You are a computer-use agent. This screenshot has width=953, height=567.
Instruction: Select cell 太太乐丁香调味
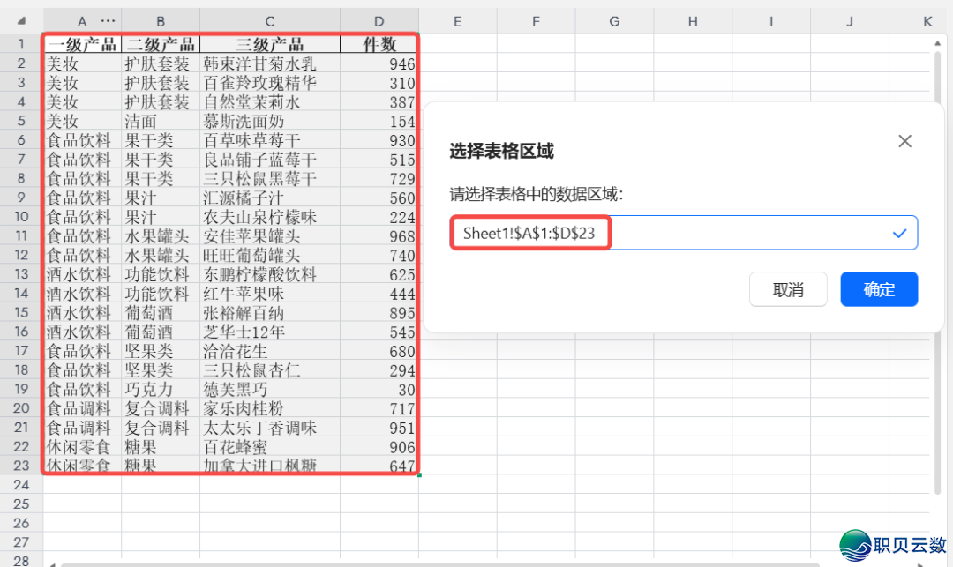(x=270, y=428)
